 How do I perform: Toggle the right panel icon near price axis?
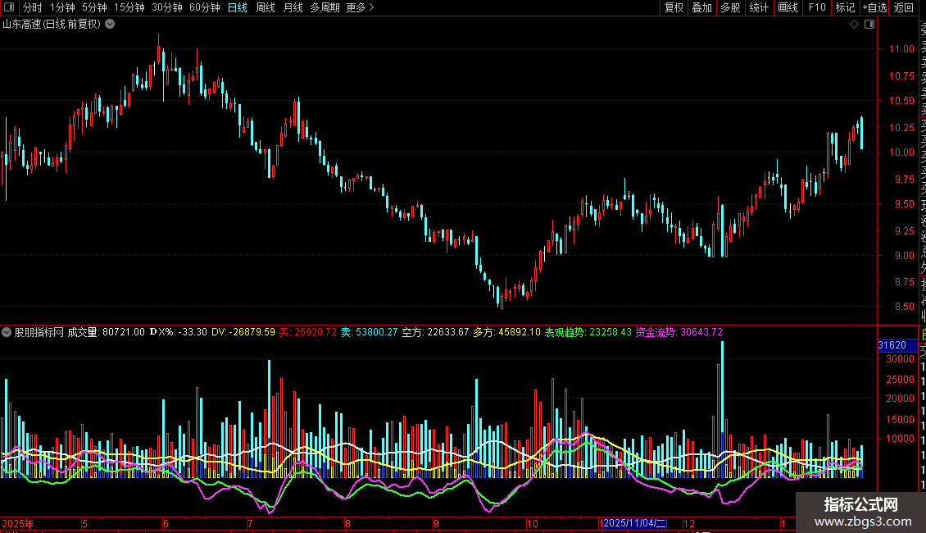tap(869, 25)
